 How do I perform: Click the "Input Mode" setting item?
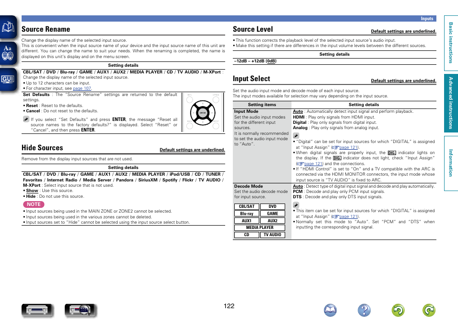[246, 111]
